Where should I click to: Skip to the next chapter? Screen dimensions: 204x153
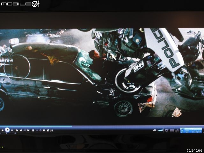coord(21,130)
